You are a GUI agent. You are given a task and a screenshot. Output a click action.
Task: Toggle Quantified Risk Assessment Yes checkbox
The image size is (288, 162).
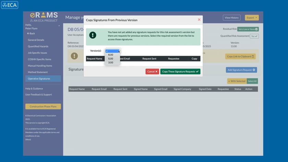point(254,36)
